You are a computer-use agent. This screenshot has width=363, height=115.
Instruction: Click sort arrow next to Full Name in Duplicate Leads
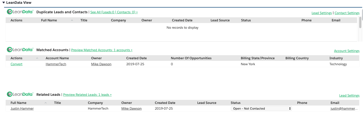pos(72,20)
